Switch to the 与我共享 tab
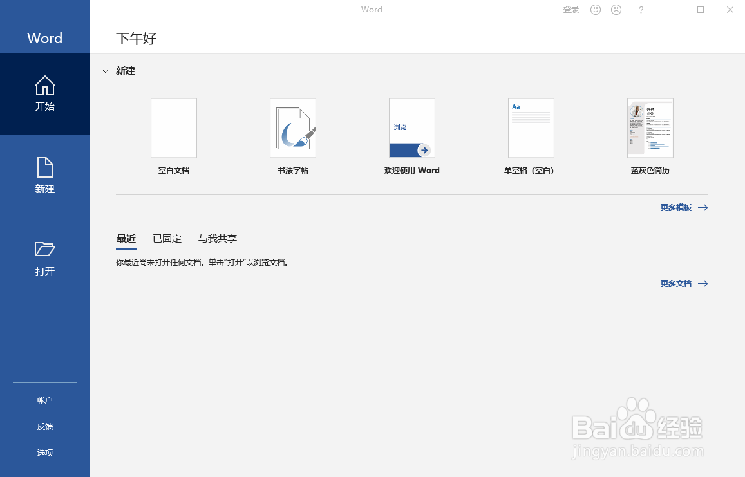Image resolution: width=745 pixels, height=477 pixels. click(218, 239)
